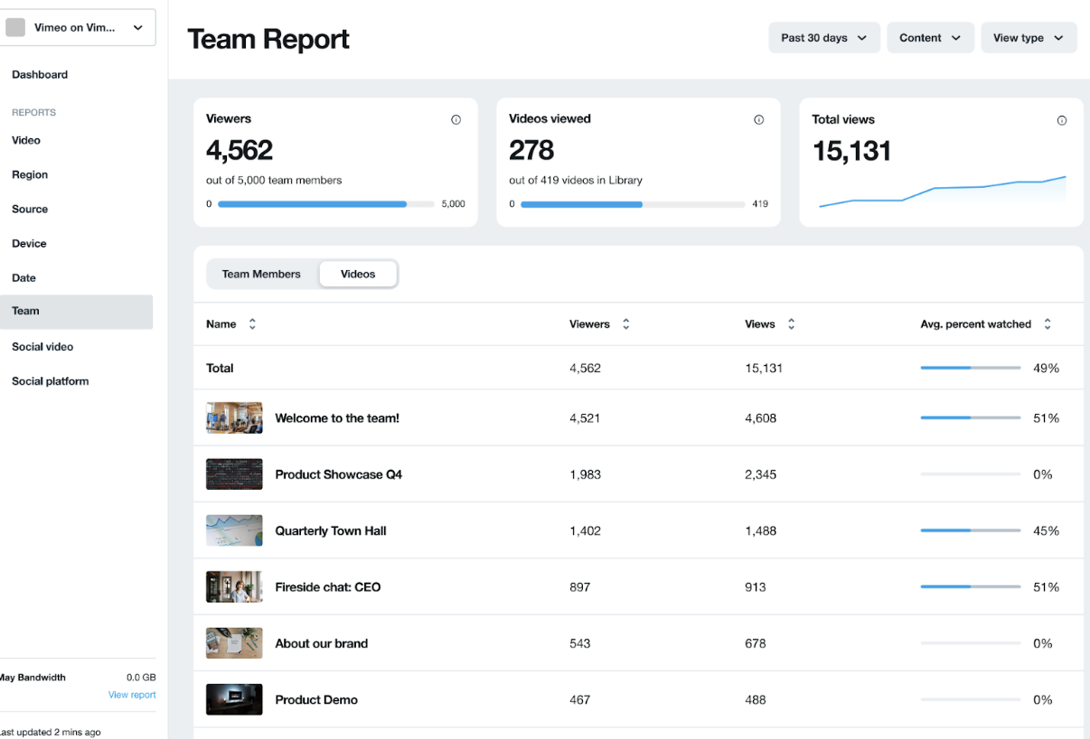Open the Past 30 days dropdown
Screen dimensions: 1090x739
[823, 38]
